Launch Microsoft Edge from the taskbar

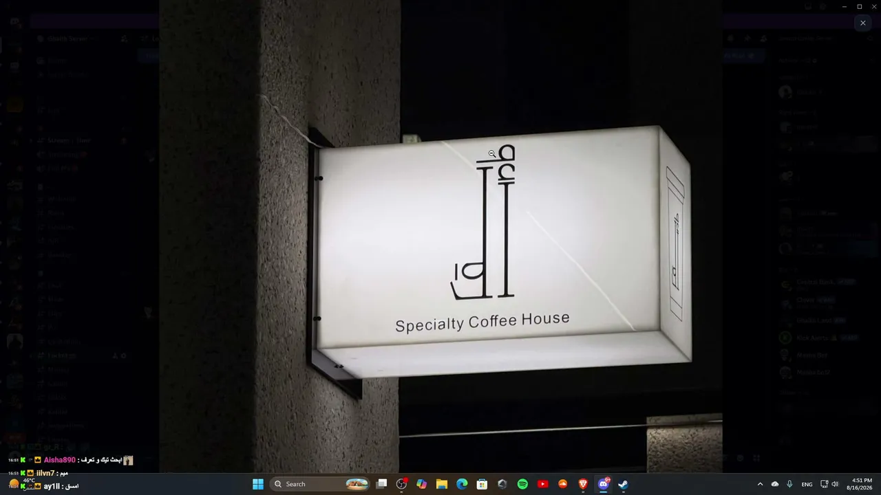pos(462,484)
